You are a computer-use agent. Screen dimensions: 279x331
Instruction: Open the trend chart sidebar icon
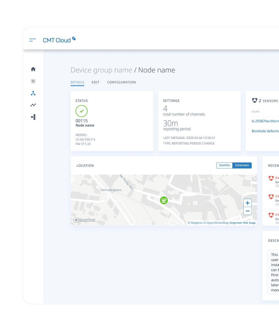33,105
